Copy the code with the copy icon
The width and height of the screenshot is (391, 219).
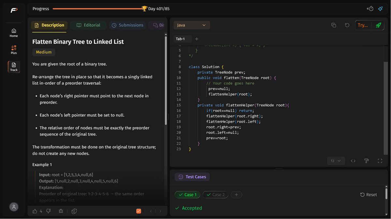[334, 25]
